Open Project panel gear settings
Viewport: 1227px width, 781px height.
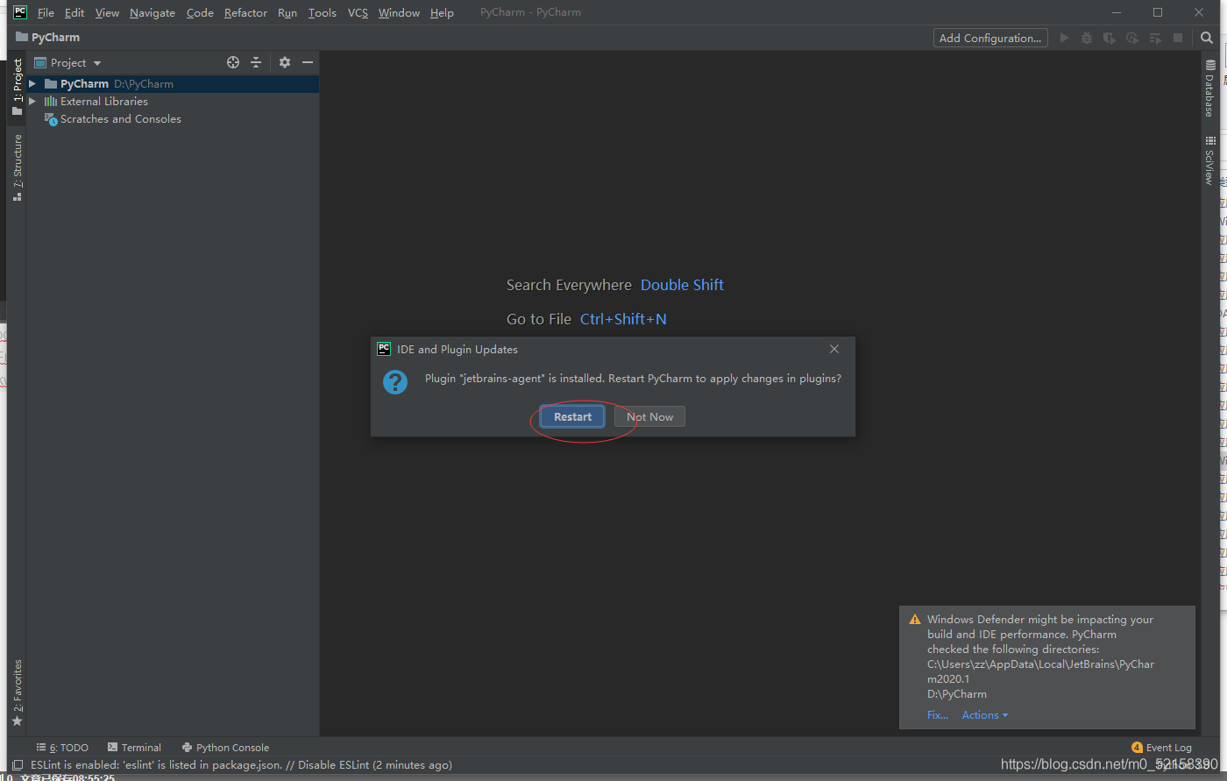(285, 62)
